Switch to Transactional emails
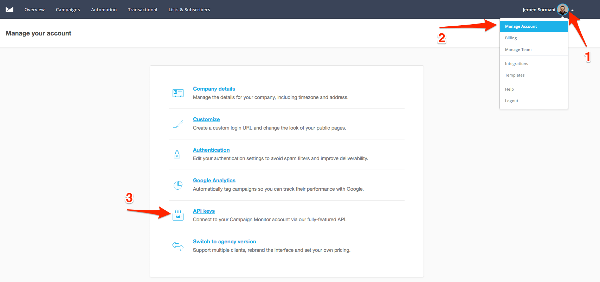The width and height of the screenshot is (600, 282). [x=142, y=9]
